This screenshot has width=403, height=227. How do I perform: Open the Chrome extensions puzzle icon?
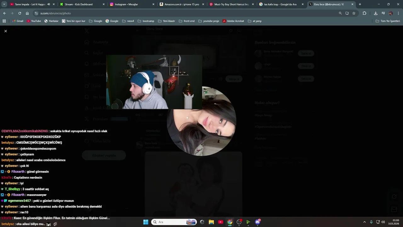pyautogui.click(x=364, y=13)
